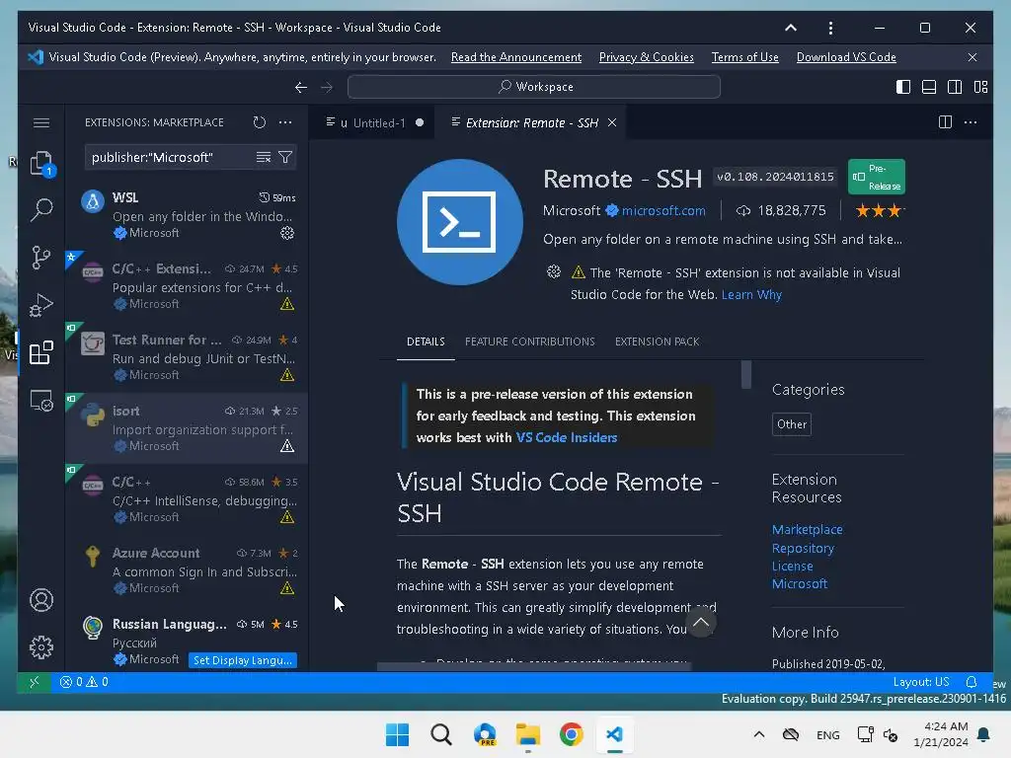Open the hamburger application menu
Viewport: 1011px width, 758px height.
pos(41,122)
